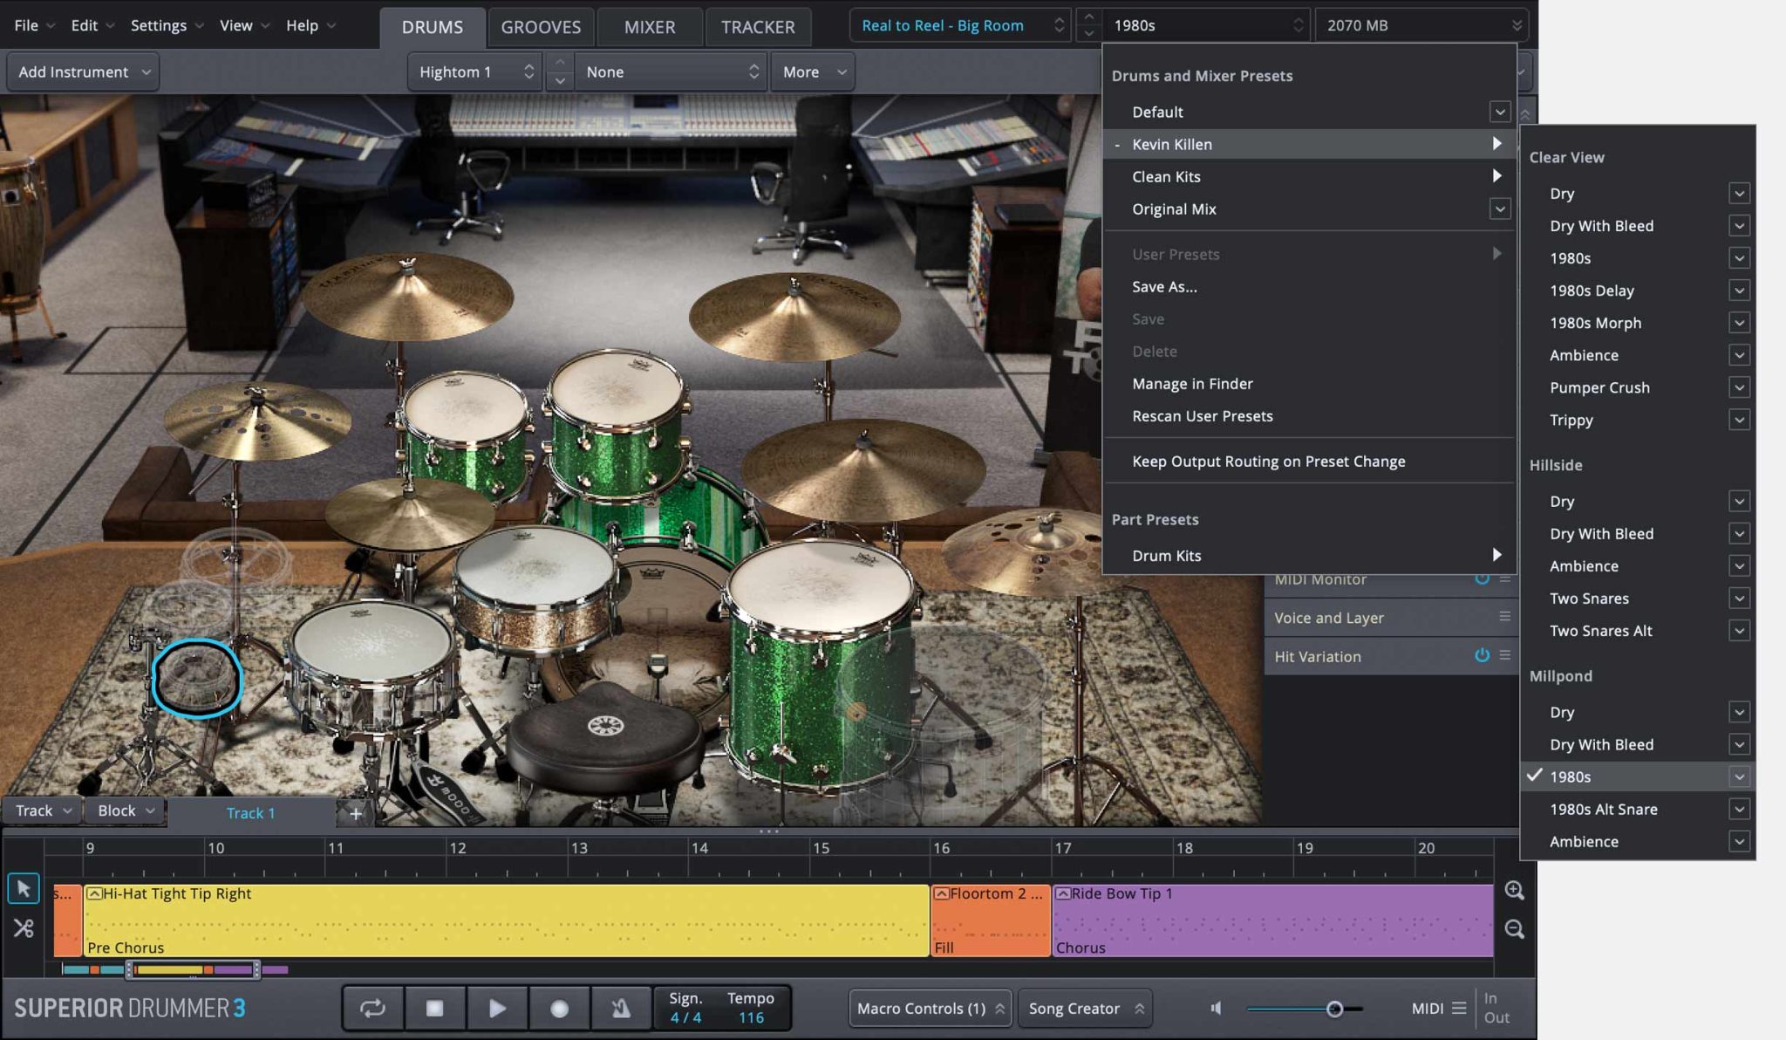Zoom out on the timeline
The height and width of the screenshot is (1040, 1786).
tap(1514, 929)
